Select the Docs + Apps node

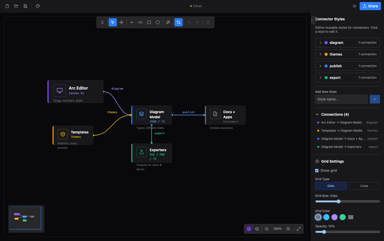[225, 115]
